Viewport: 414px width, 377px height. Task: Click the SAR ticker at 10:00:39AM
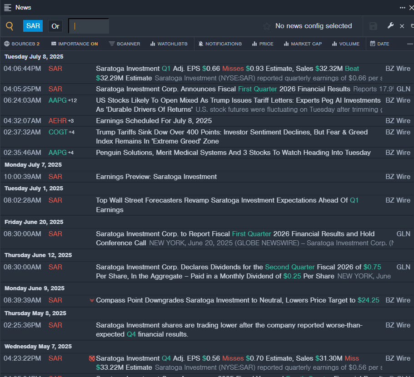point(55,177)
